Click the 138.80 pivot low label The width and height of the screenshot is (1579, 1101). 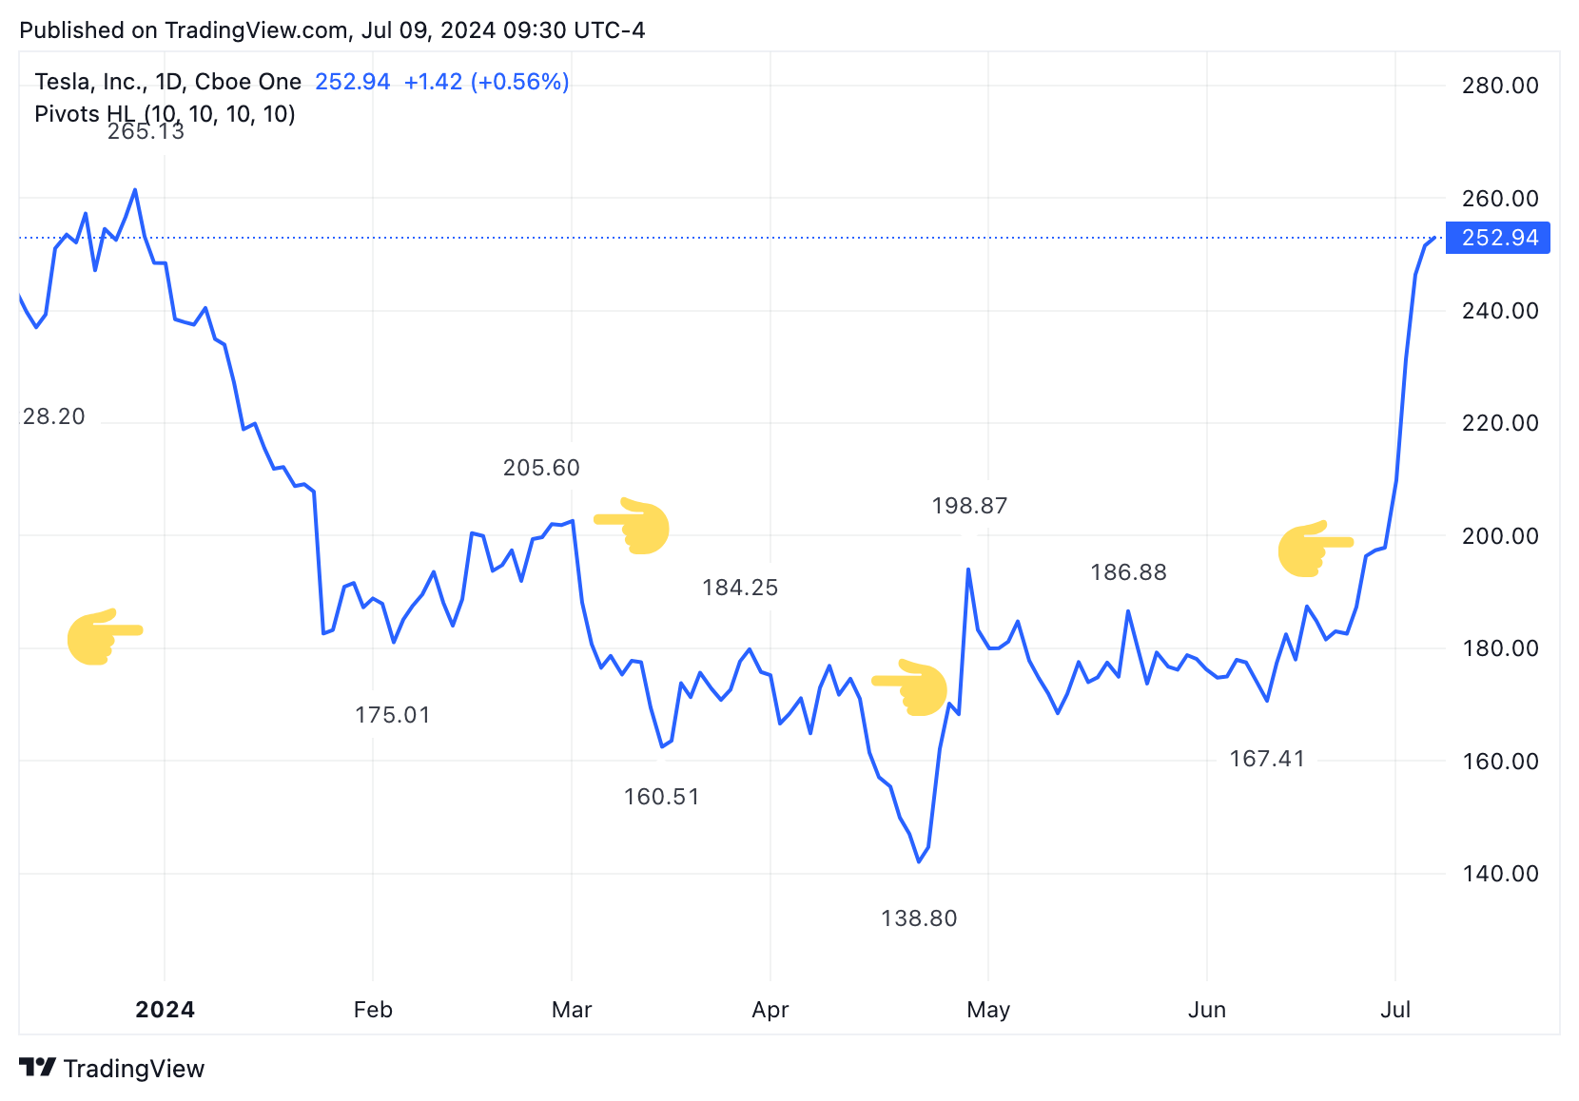[919, 918]
